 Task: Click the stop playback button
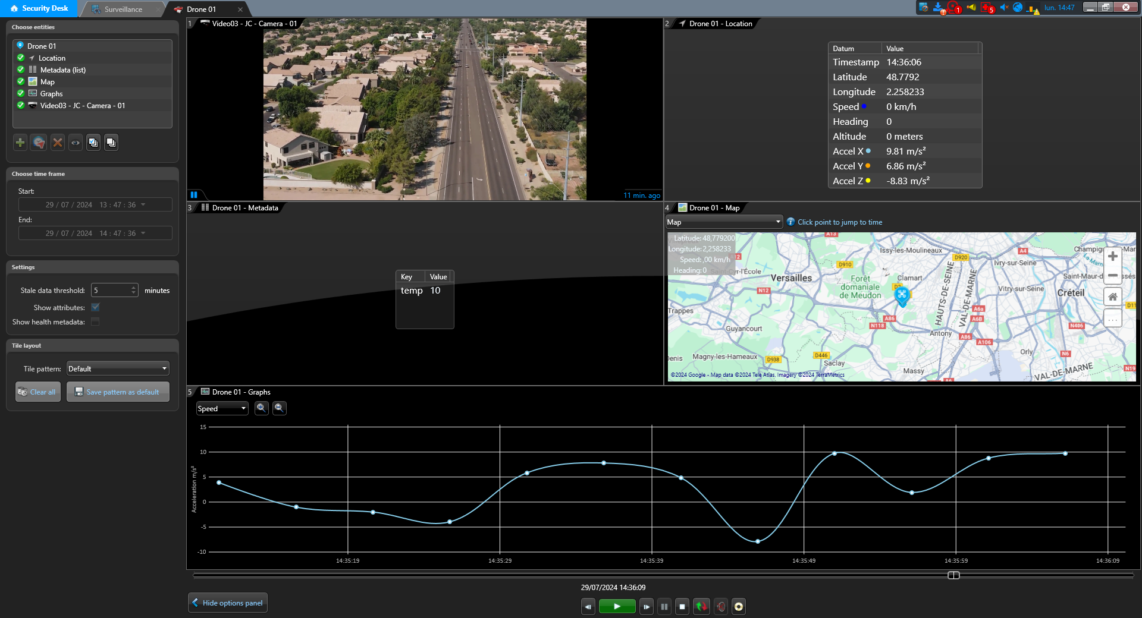(x=682, y=607)
